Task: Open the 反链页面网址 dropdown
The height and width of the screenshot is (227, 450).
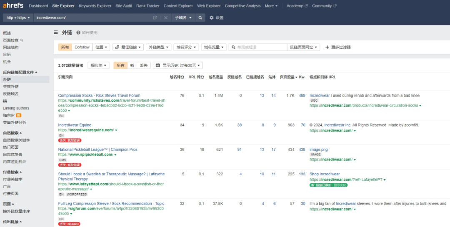Action: point(303,47)
